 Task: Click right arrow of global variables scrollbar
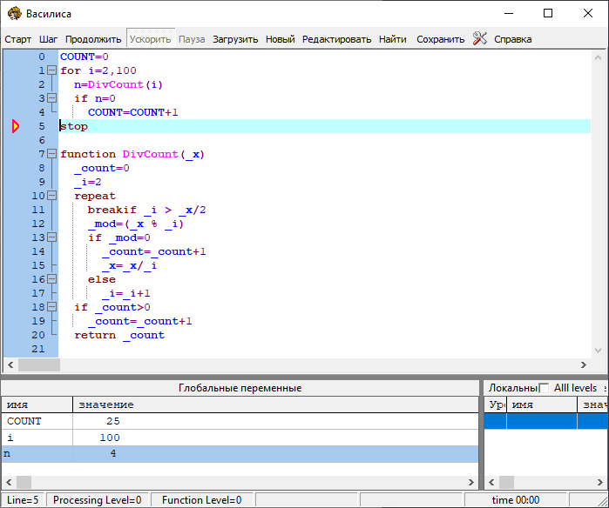[471, 482]
